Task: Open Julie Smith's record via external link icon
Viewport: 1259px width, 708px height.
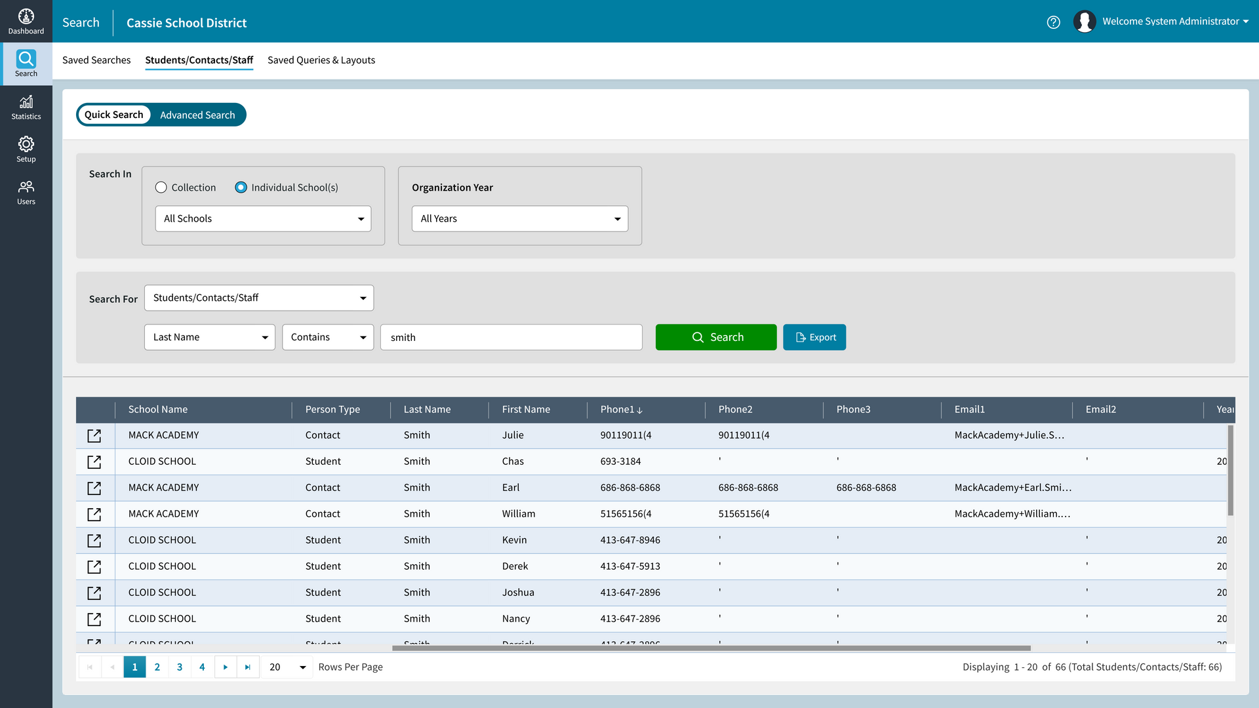Action: click(95, 435)
